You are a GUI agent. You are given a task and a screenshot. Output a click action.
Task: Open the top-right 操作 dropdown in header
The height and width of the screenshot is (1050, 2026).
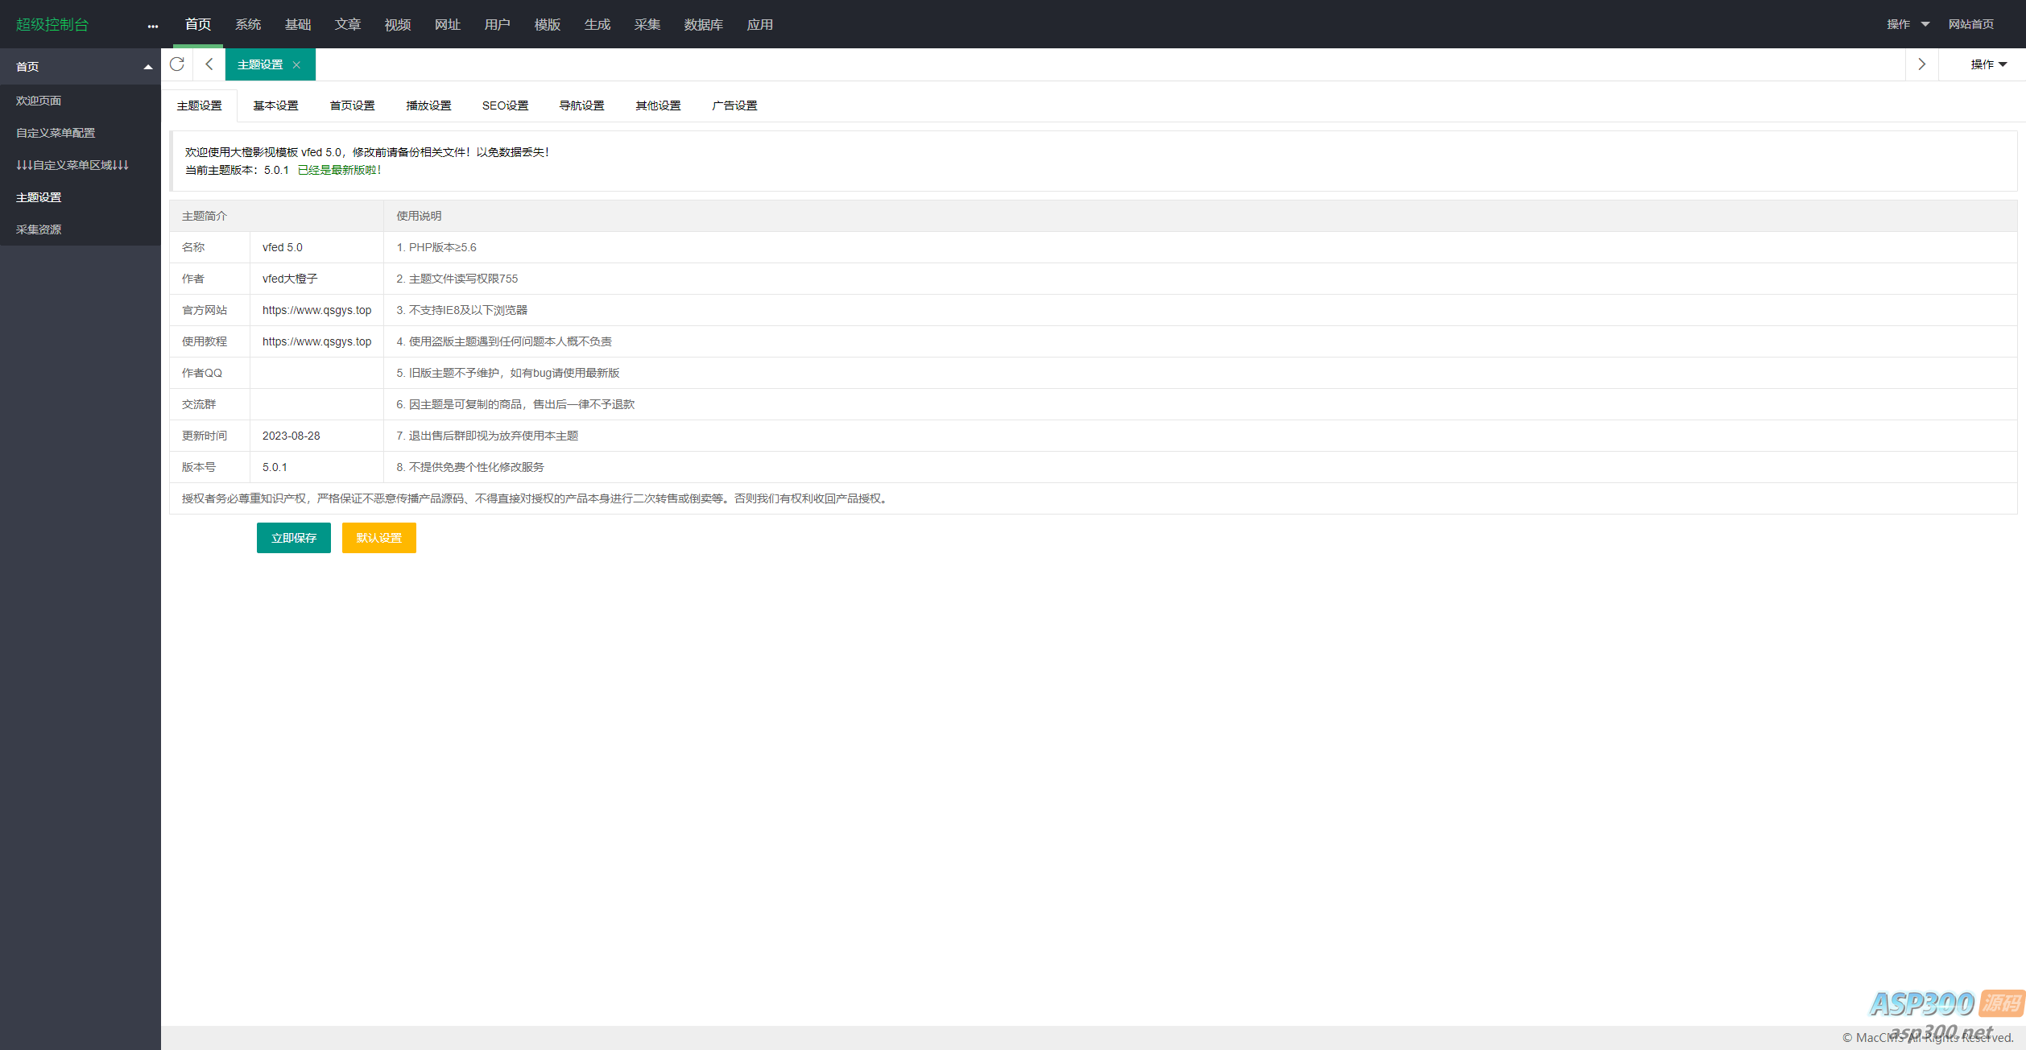point(1908,24)
